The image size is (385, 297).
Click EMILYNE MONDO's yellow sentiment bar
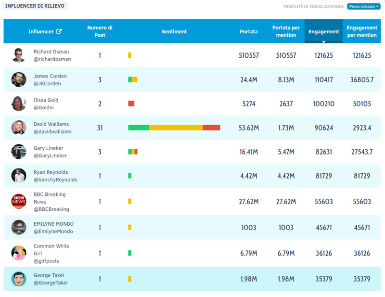(129, 227)
